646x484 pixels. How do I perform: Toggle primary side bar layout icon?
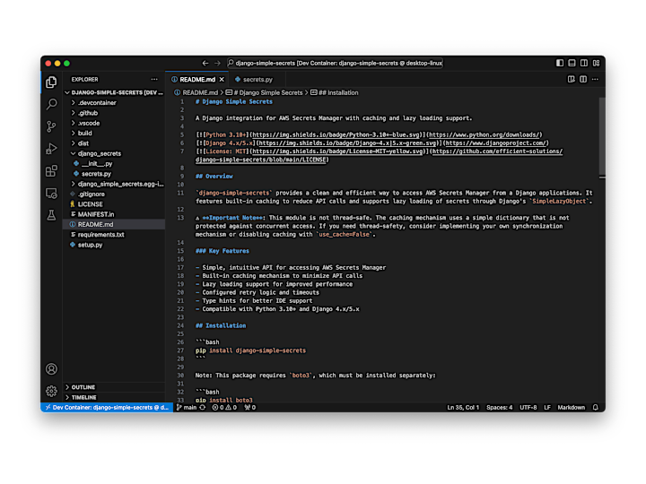coord(560,63)
